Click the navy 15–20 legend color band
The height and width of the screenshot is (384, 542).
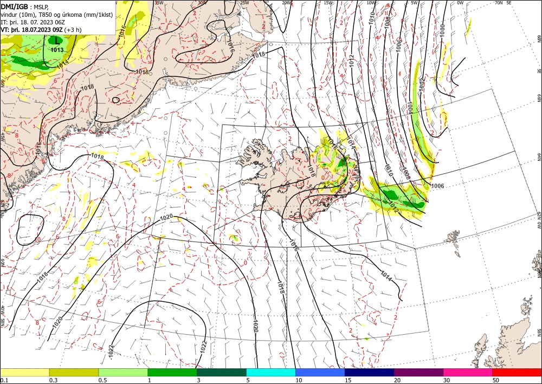point(369,372)
